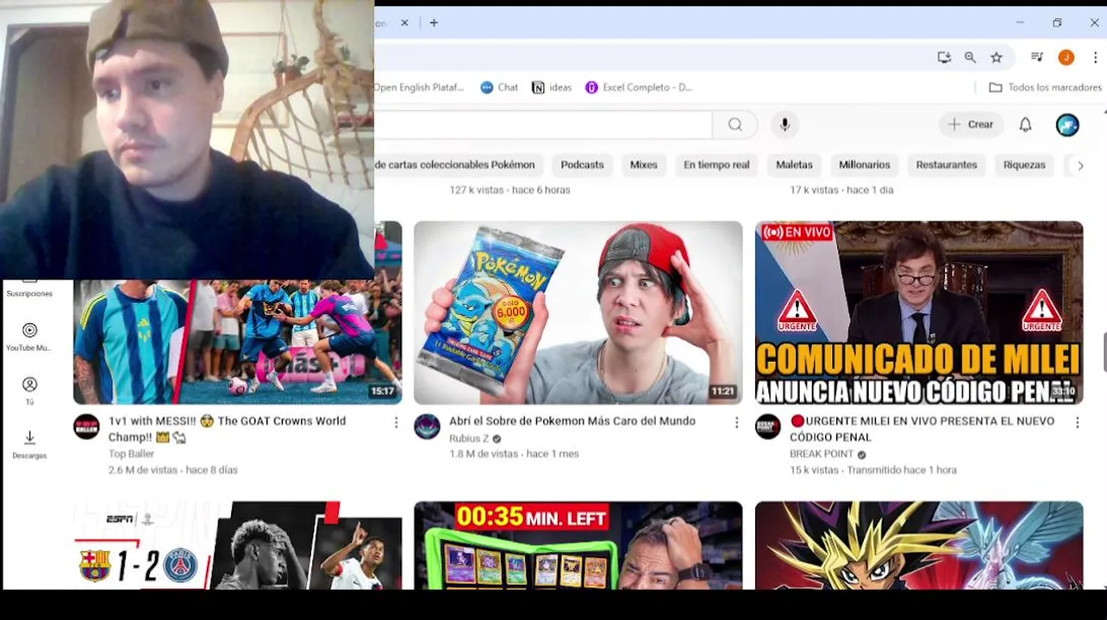The image size is (1107, 620).
Task: Open the Open English Plataf... bookmark
Action: tap(419, 87)
